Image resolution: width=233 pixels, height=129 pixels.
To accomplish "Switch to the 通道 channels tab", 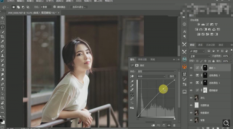I will coord(200,45).
